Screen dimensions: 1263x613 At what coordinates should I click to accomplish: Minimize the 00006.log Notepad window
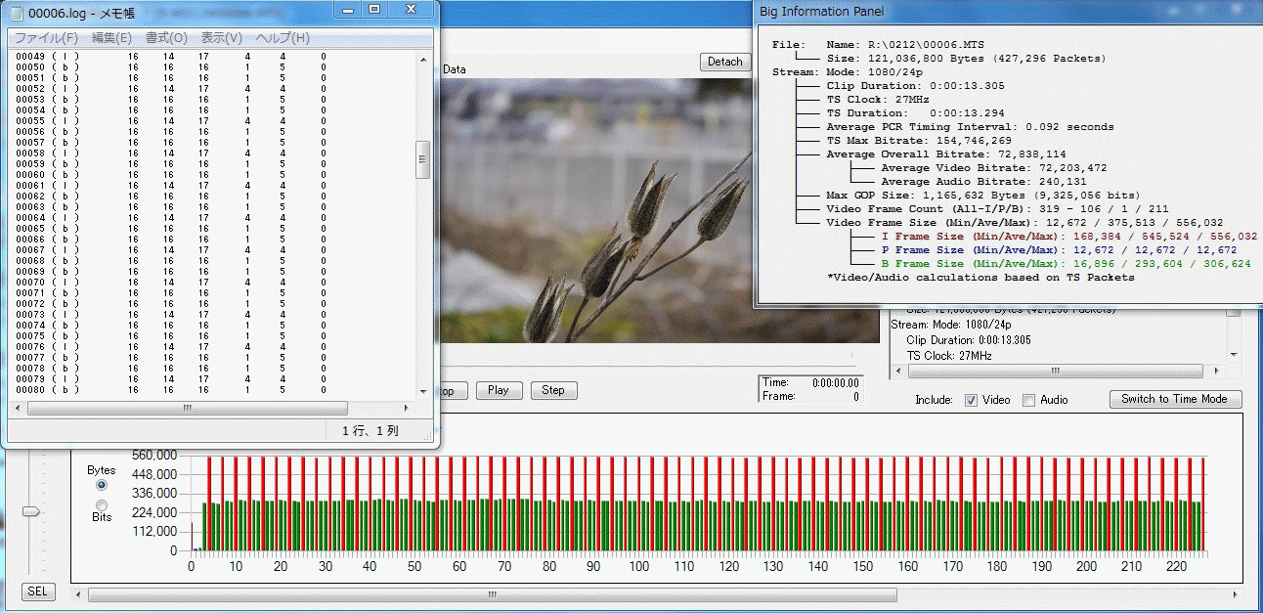pyautogui.click(x=349, y=9)
